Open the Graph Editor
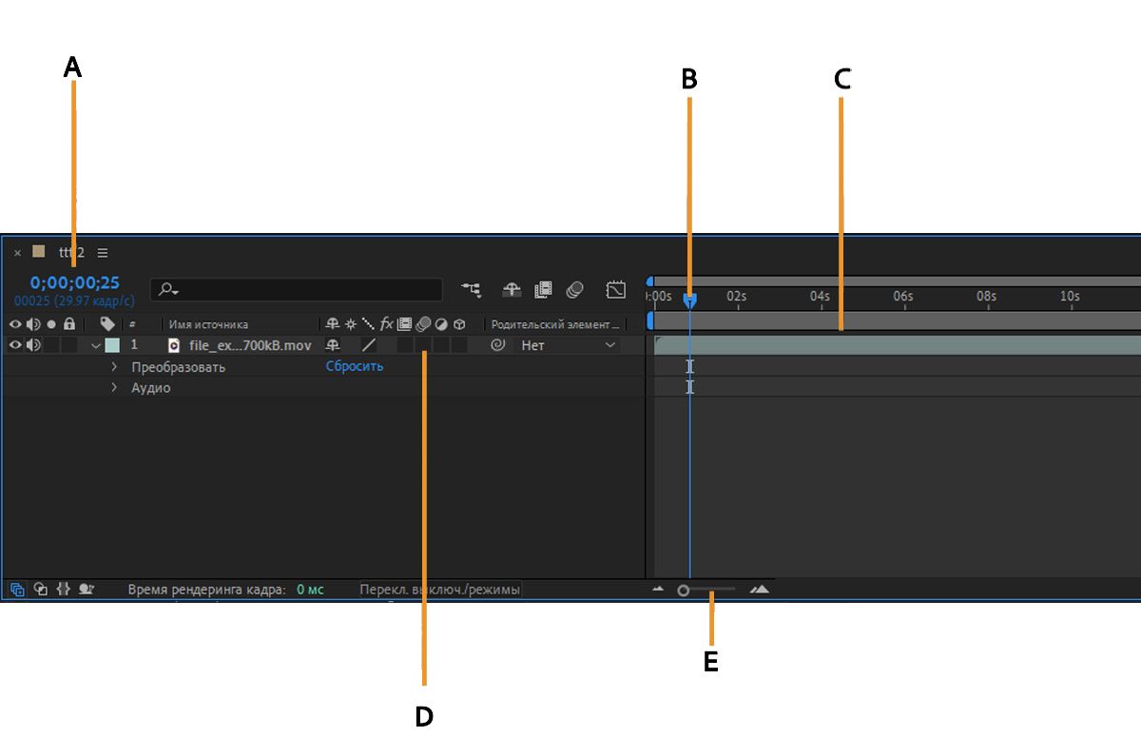Screen dimensions: 1141x737 [x=616, y=289]
